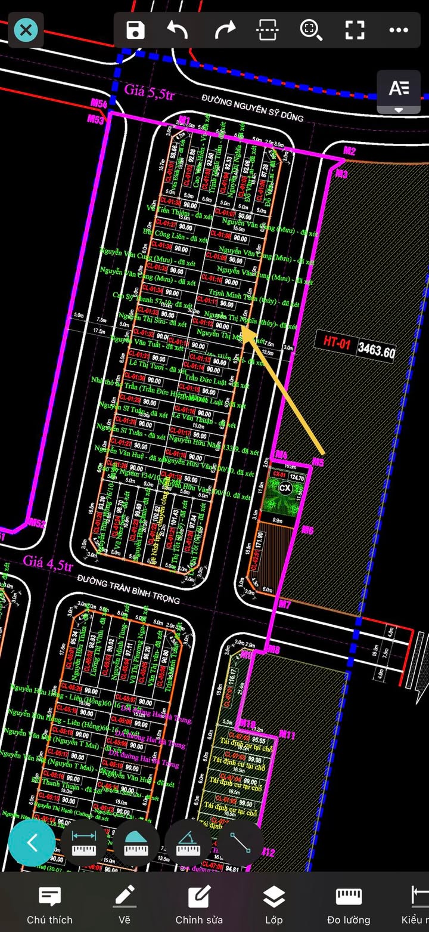Undo the last action
The height and width of the screenshot is (932, 429).
(178, 30)
